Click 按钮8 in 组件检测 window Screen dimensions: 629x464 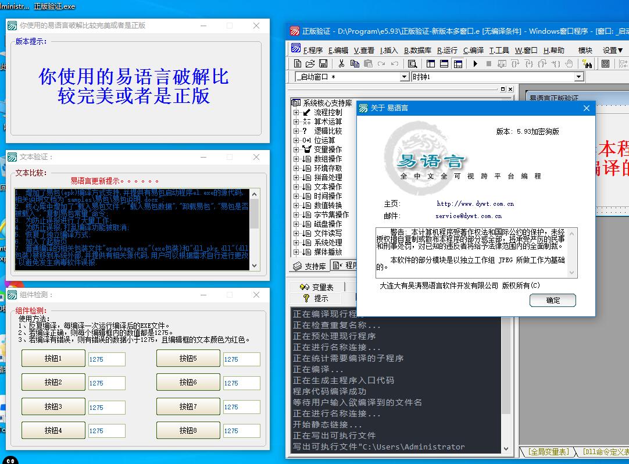[x=188, y=430]
